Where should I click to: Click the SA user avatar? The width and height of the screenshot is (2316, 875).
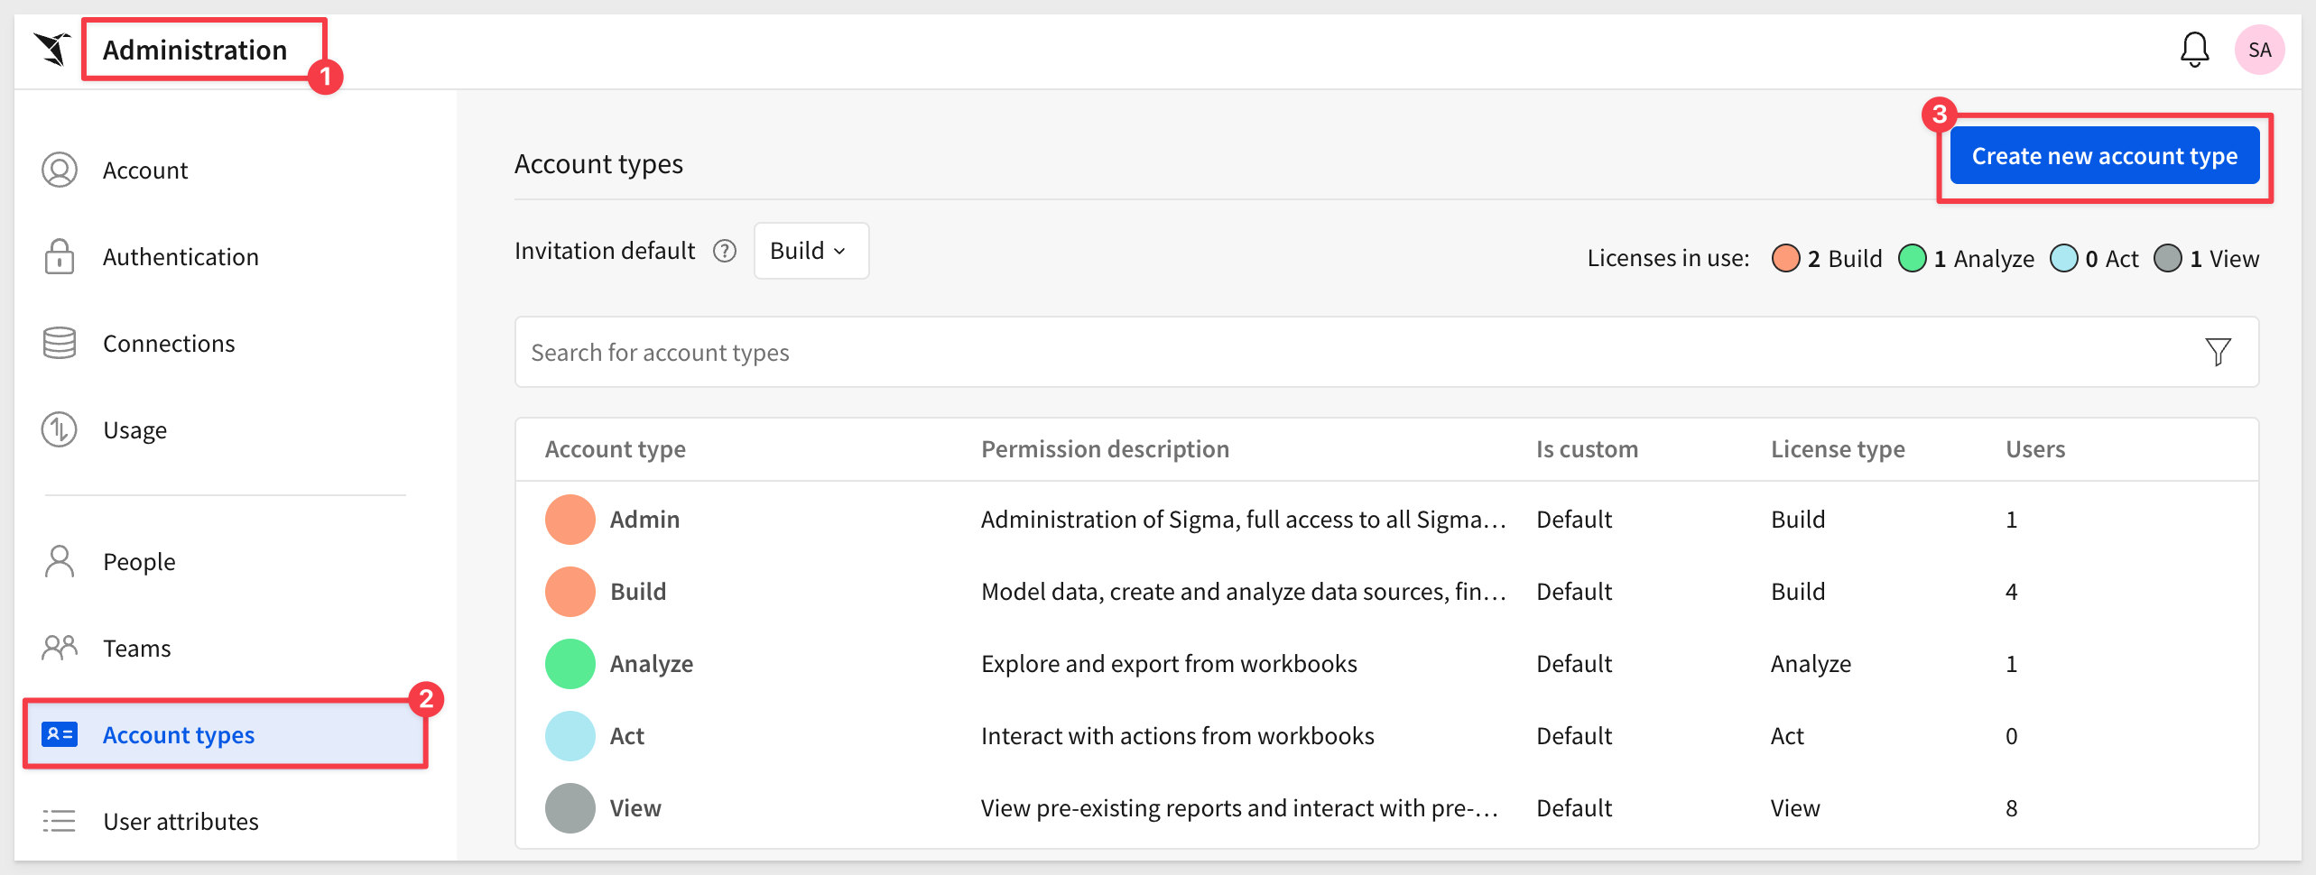coord(2259,50)
